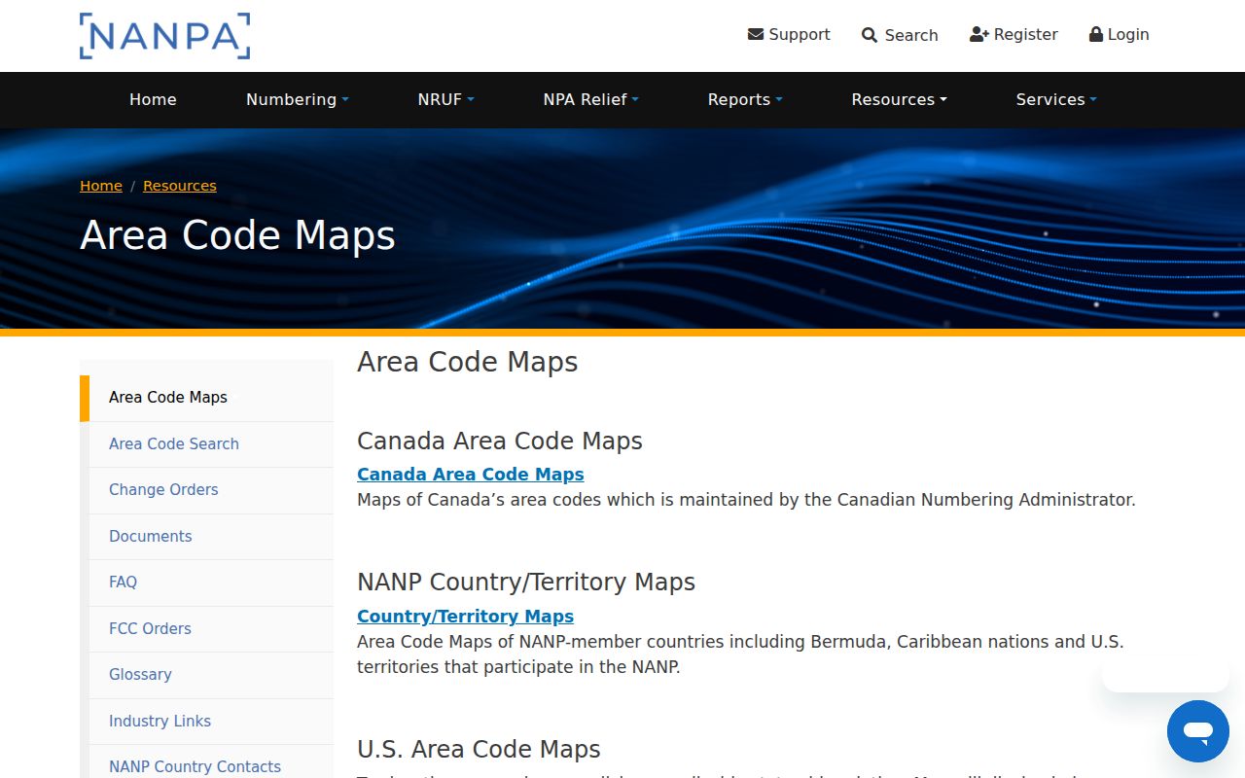
Task: Expand the Numbering dropdown menu
Action: pos(297,99)
